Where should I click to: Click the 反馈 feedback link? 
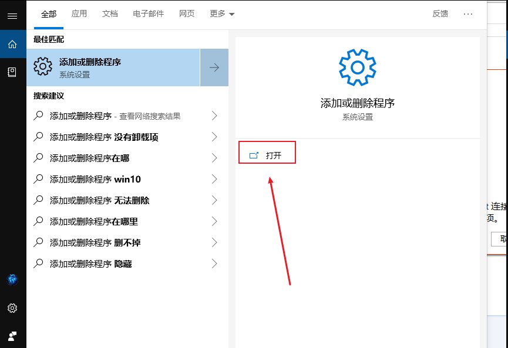click(x=440, y=14)
